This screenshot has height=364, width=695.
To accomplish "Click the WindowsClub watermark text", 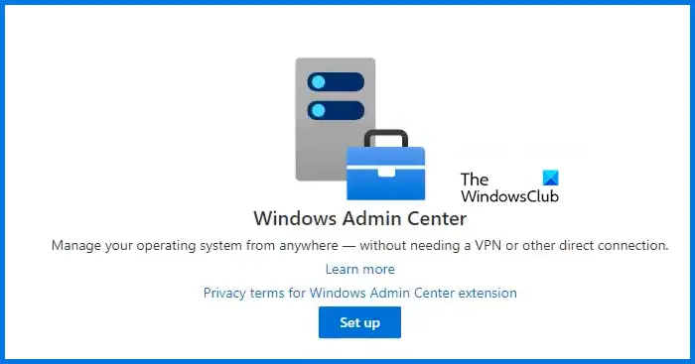I will [x=509, y=195].
